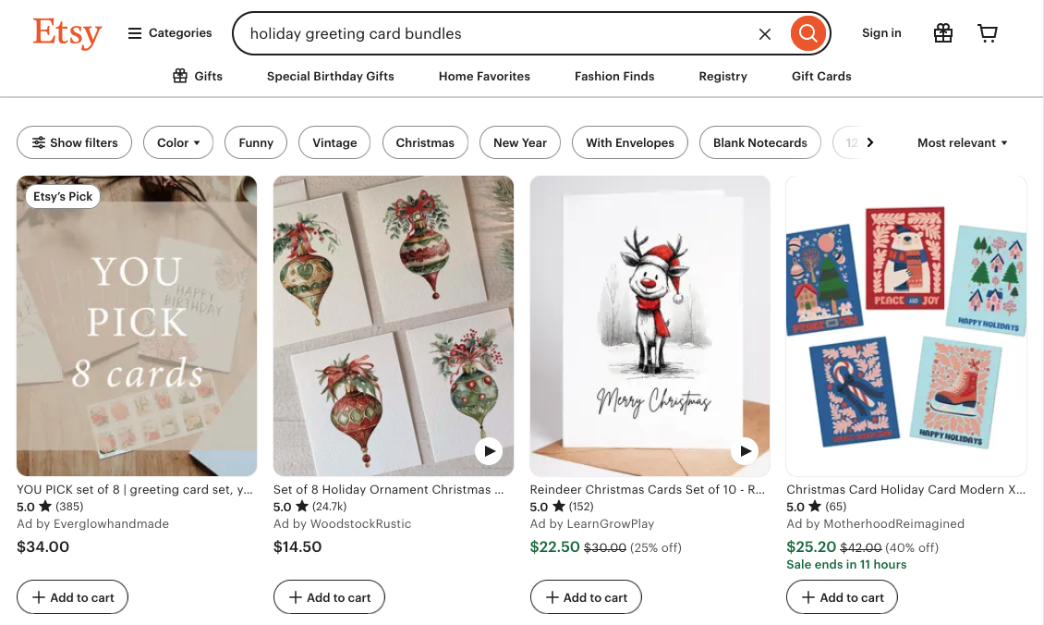
Task: Click the orange search magnifier button
Action: tap(807, 33)
